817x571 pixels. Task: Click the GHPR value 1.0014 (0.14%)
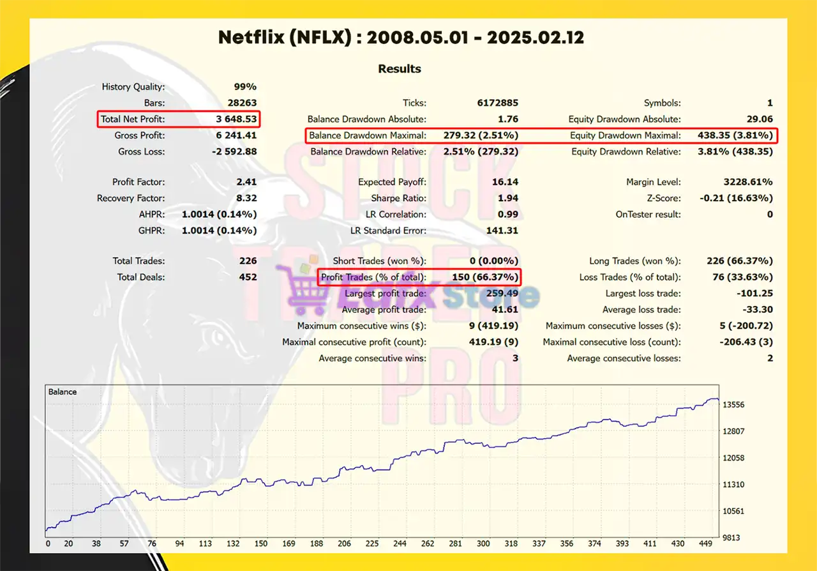220,231
